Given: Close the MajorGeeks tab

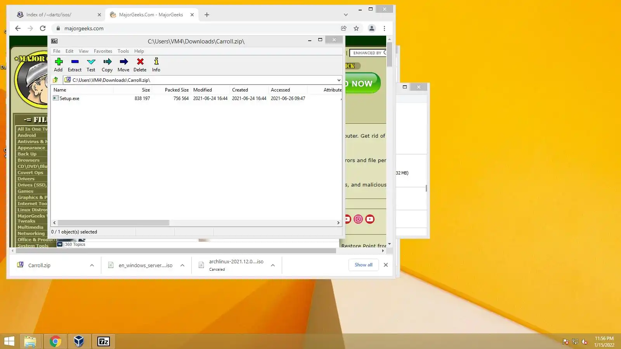Looking at the screenshot, I should [x=192, y=15].
